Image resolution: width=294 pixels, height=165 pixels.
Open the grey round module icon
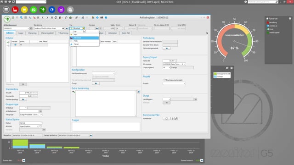click(70, 10)
